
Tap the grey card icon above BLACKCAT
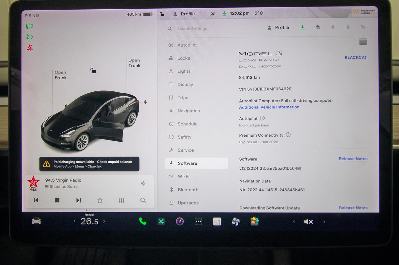363,42
